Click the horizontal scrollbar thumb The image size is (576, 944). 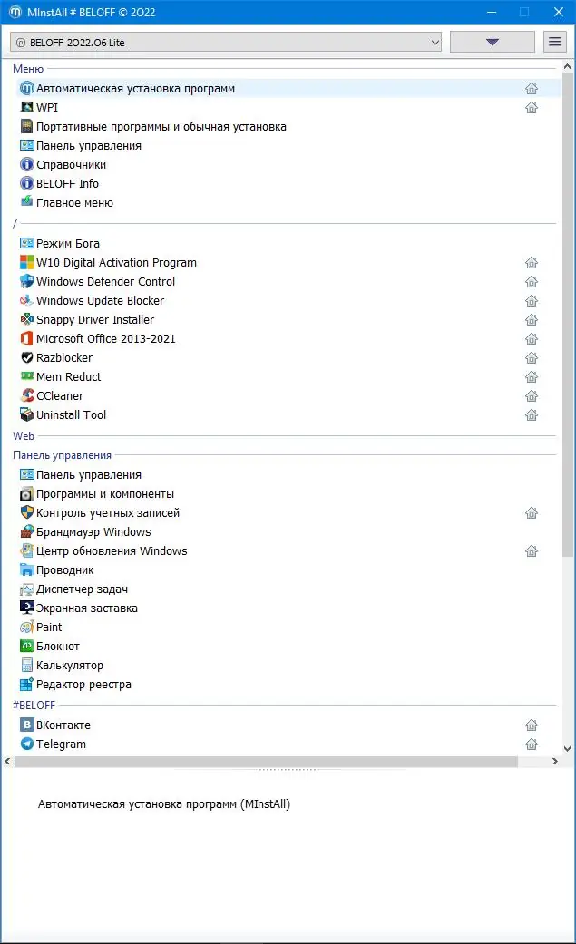tap(266, 762)
